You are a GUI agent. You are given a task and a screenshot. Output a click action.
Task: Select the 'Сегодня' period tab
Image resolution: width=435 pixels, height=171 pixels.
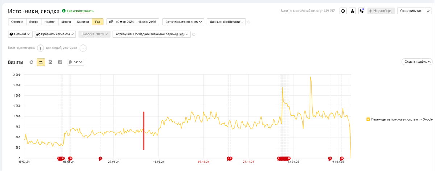click(x=17, y=22)
